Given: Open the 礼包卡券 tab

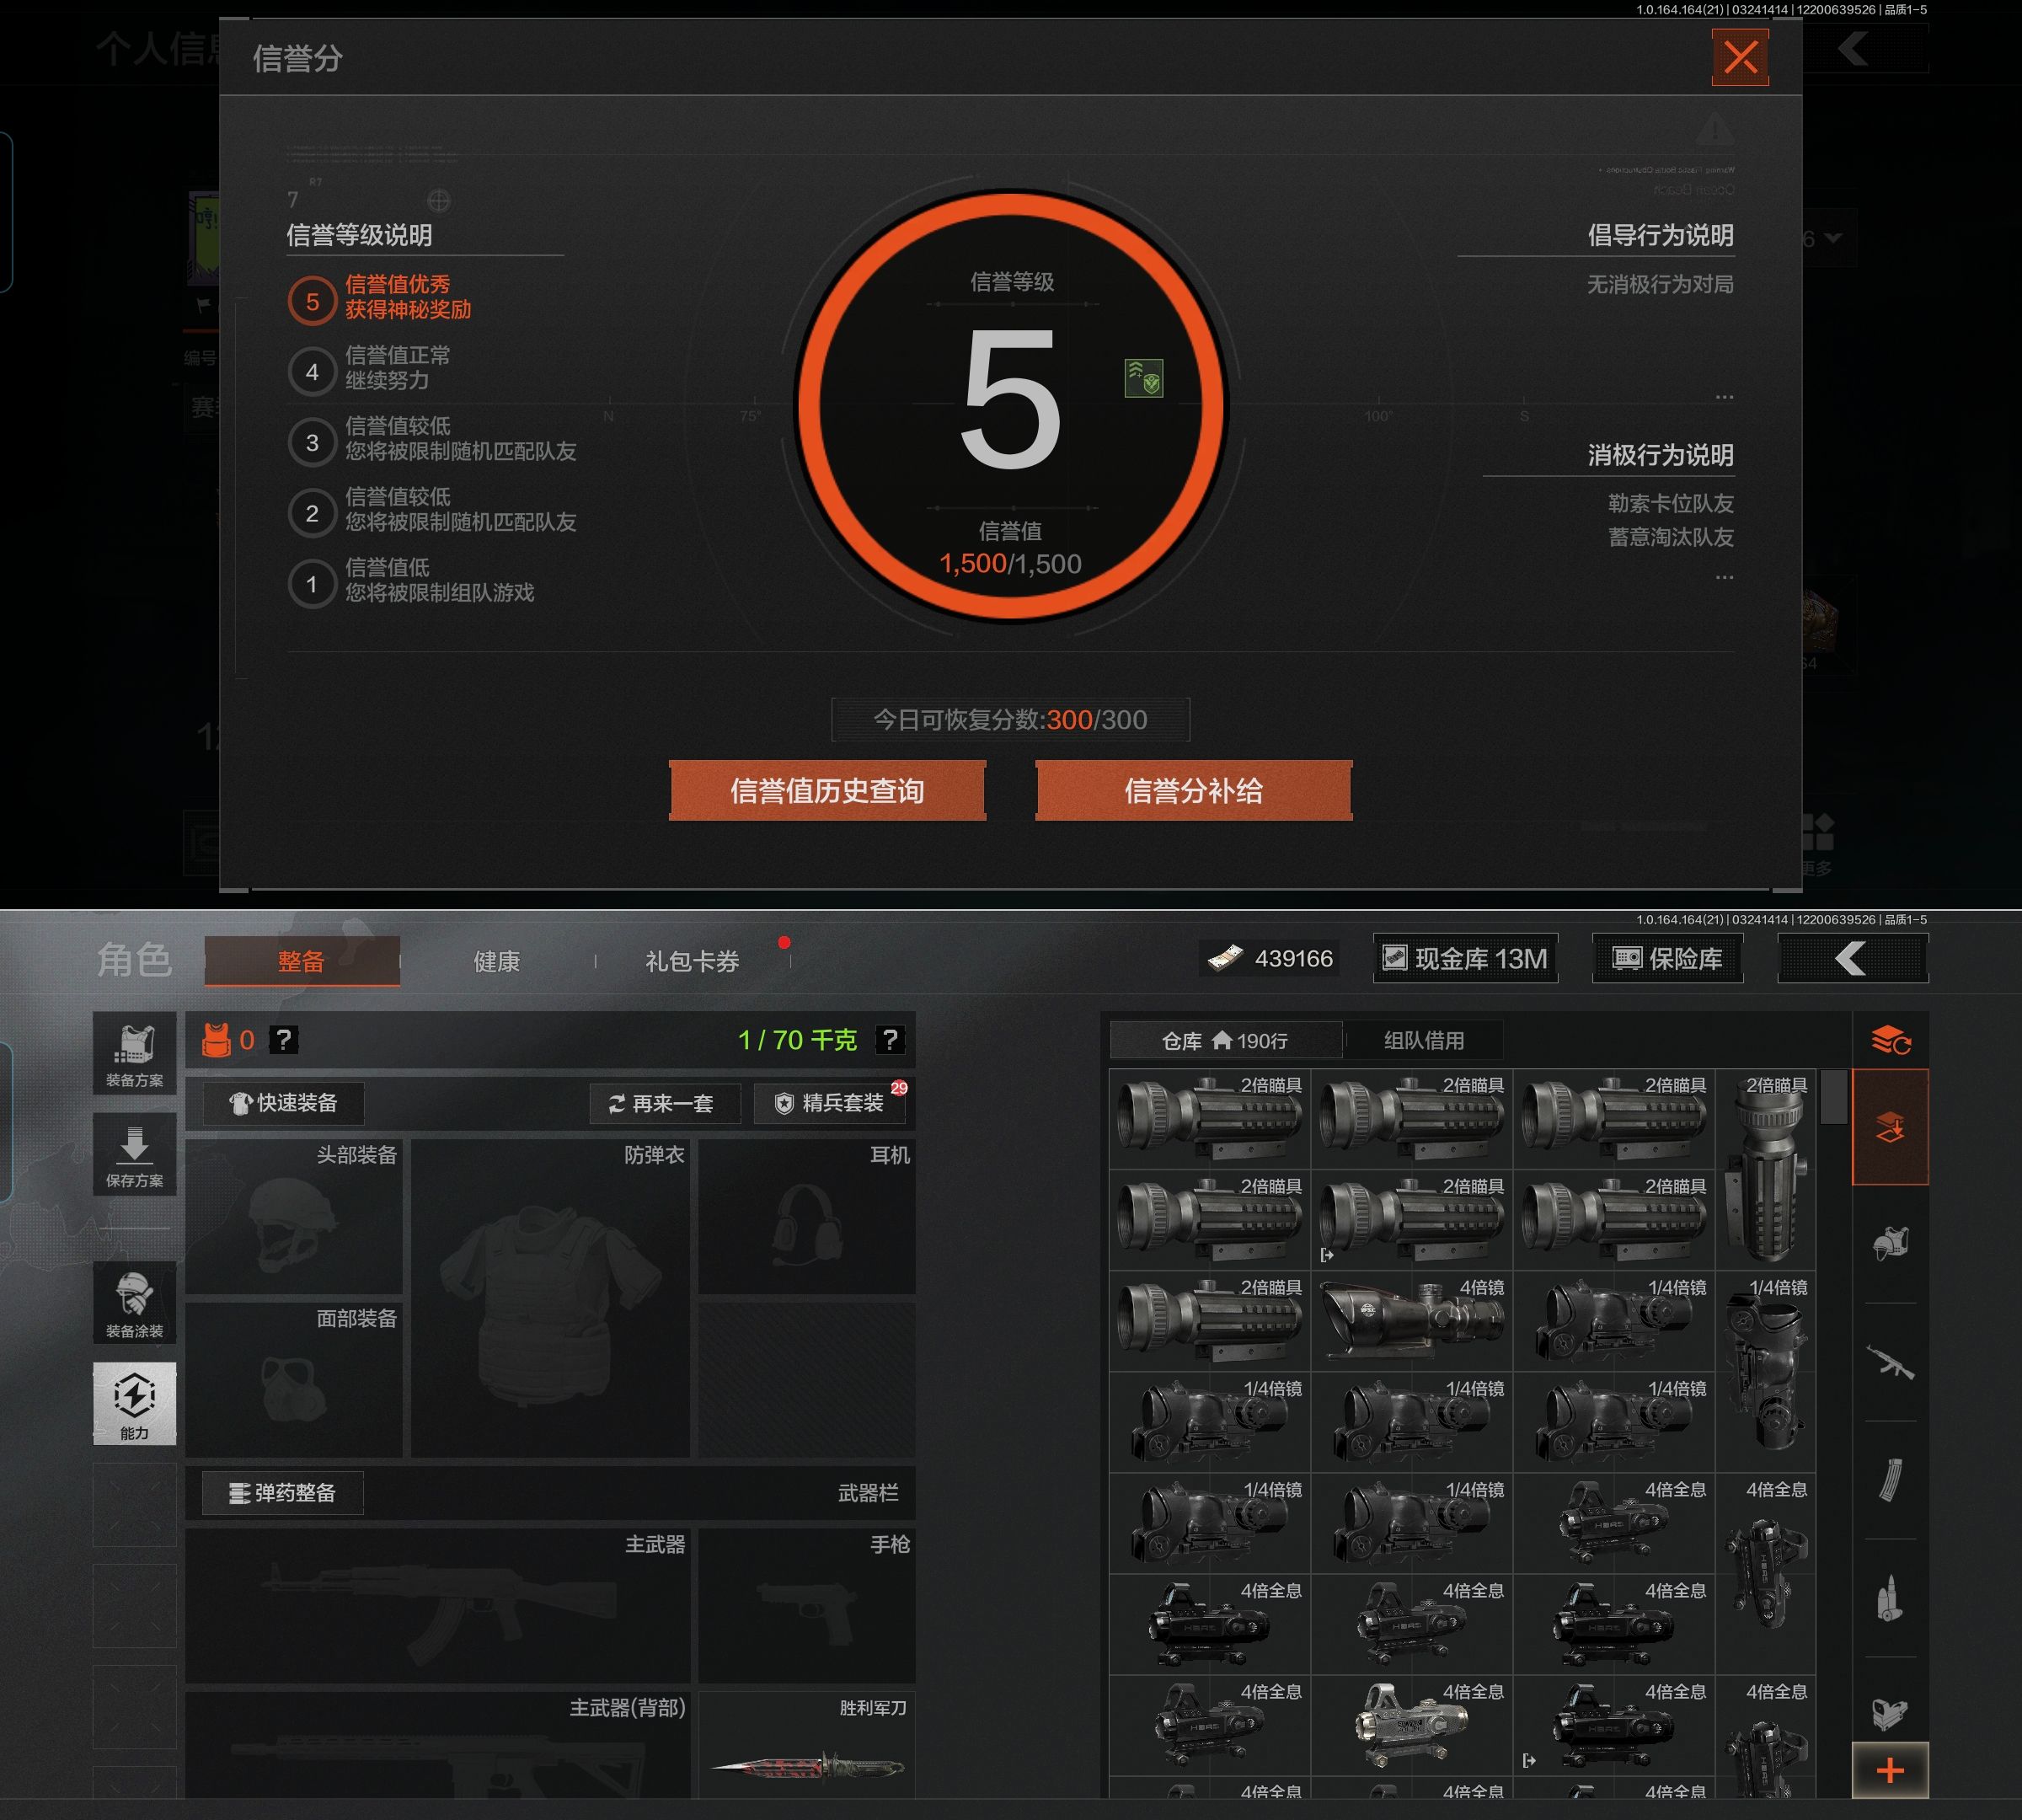Looking at the screenshot, I should click(x=692, y=962).
